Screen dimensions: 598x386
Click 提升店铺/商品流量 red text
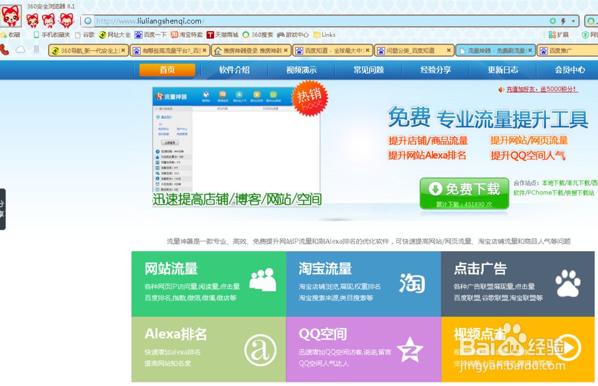(428, 140)
